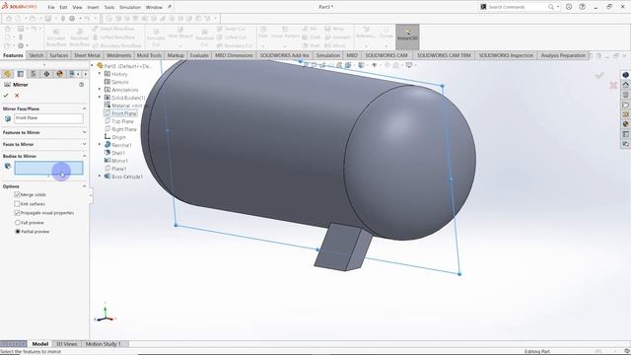Cancel with the graphics-area corner red X
This screenshot has height=355, width=631.
coord(613,86)
